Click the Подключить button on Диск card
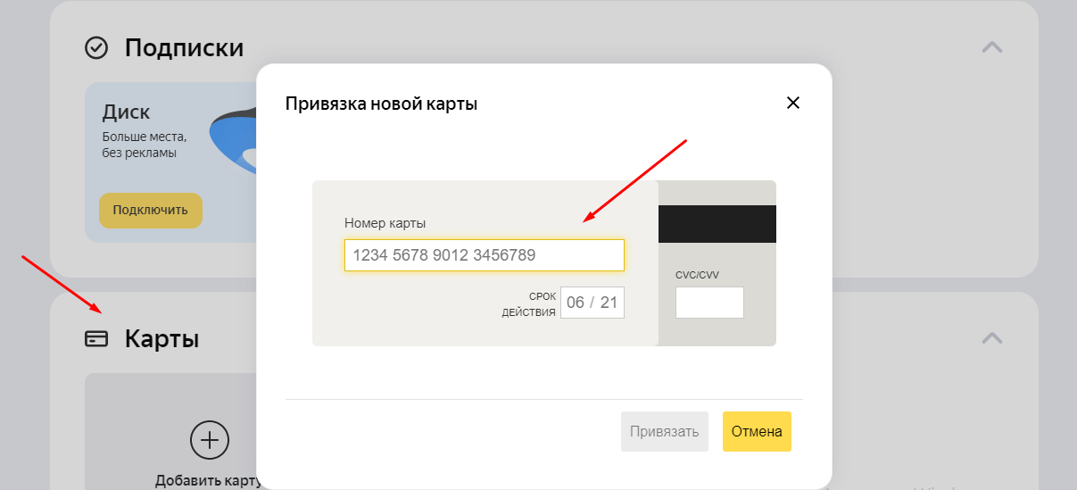 (151, 211)
